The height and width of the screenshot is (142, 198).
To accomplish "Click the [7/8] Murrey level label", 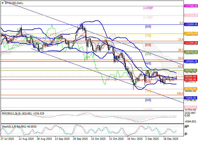I will coord(148,35).
